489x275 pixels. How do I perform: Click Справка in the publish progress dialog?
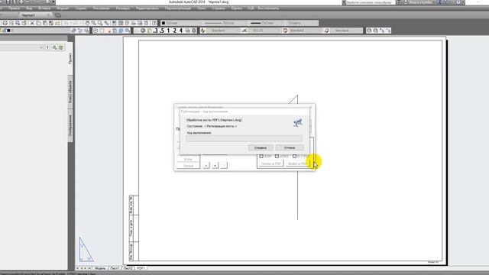(261, 147)
